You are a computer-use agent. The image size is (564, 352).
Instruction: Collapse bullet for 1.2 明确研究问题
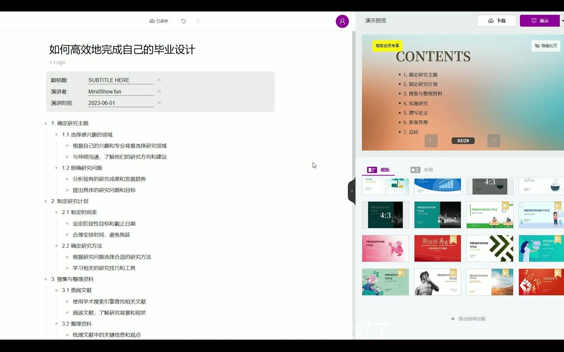pyautogui.click(x=56, y=168)
